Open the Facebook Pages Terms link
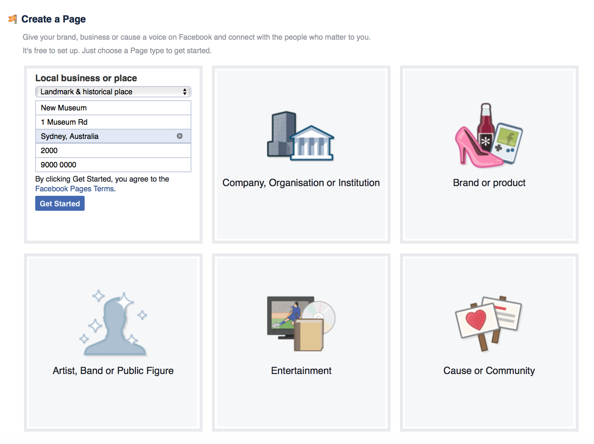 point(75,189)
